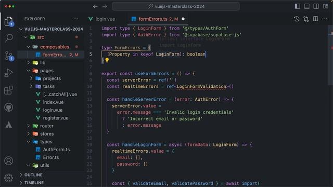Open changes compare icon in editor toolbar
333x187 pixels.
(x=306, y=19)
